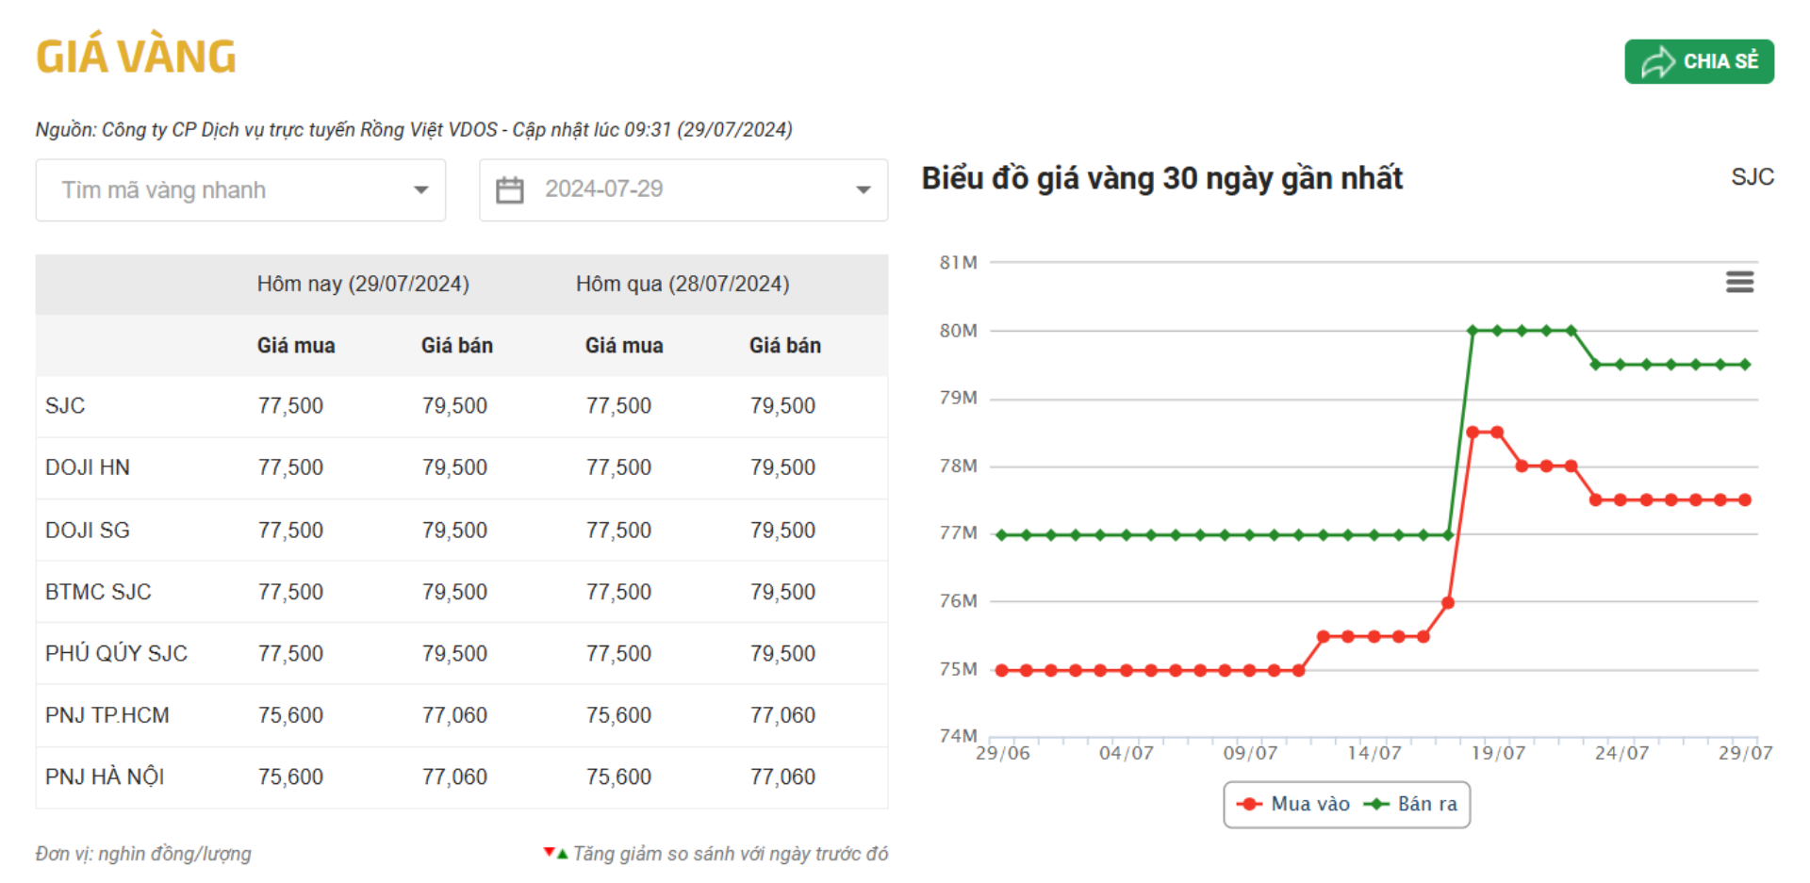Click the SJC row name
The width and height of the screenshot is (1810, 883).
coord(65,406)
